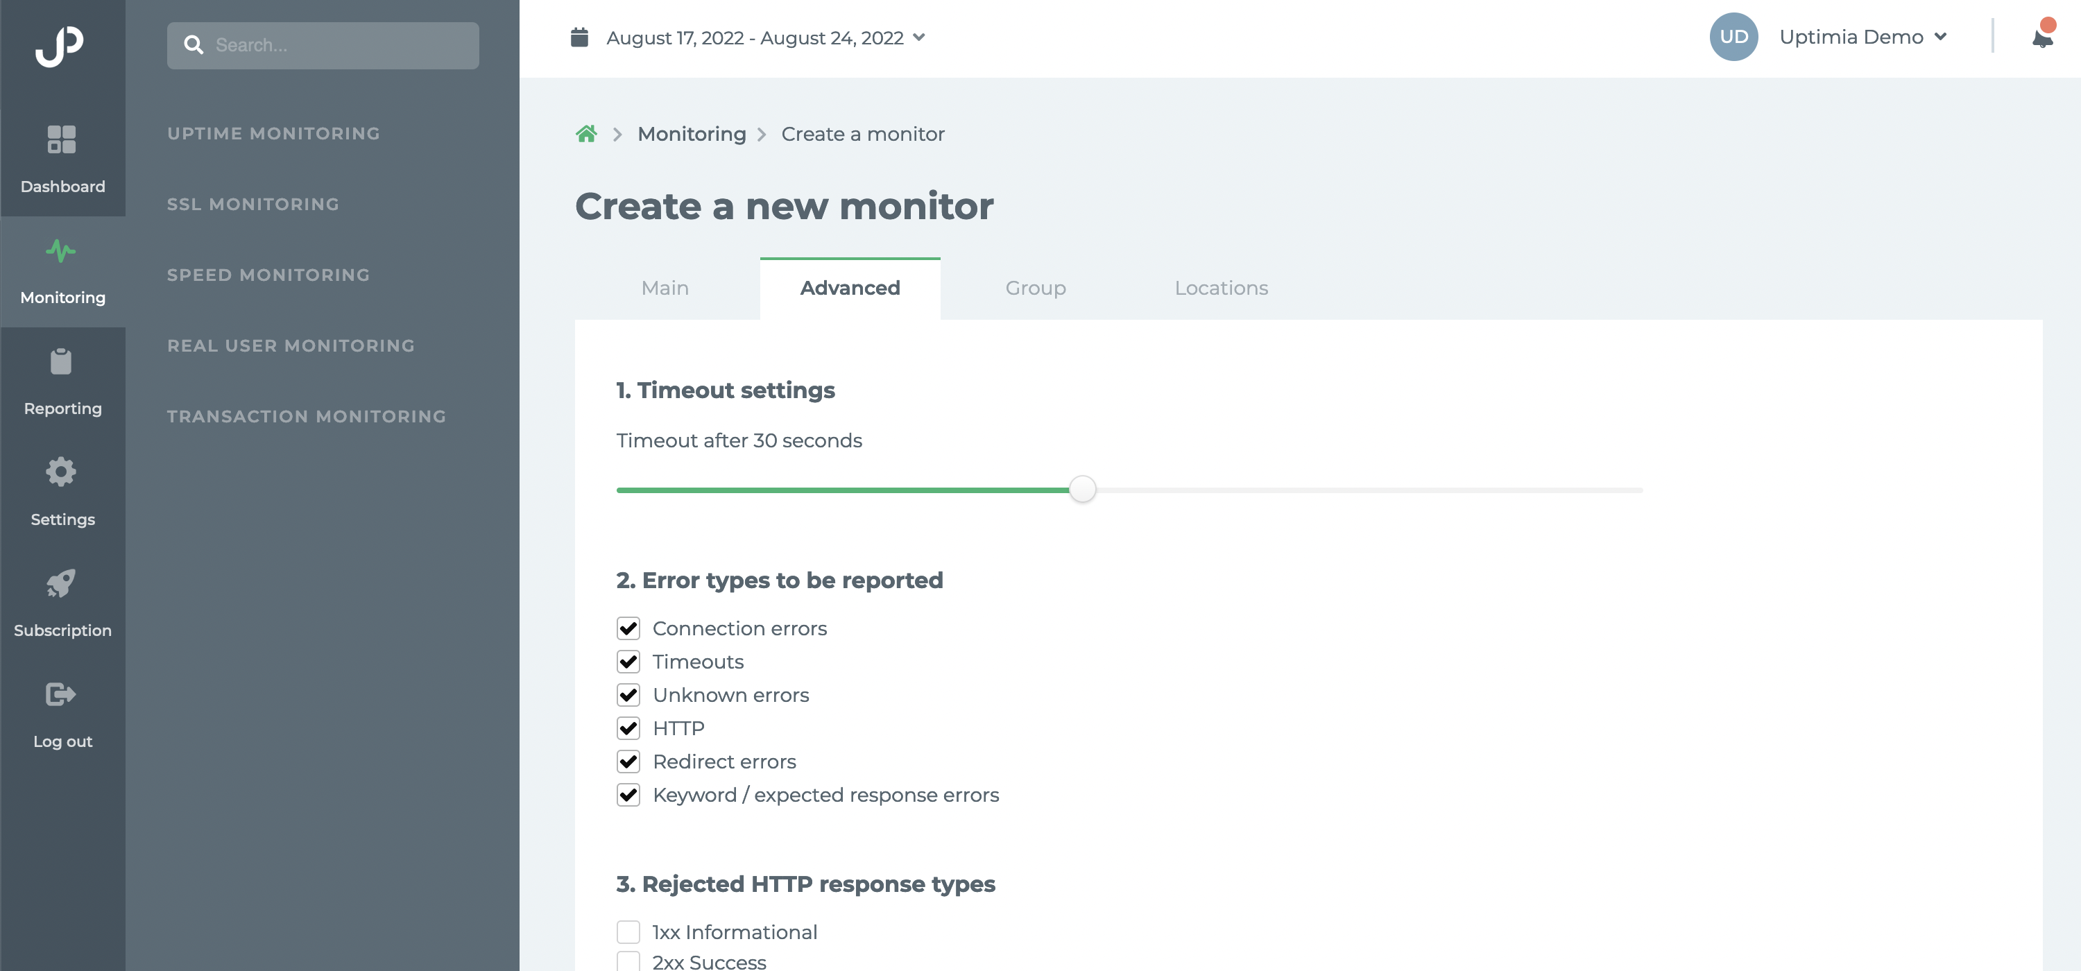Click the Uptimia logo icon
The image size is (2081, 971).
(x=60, y=46)
